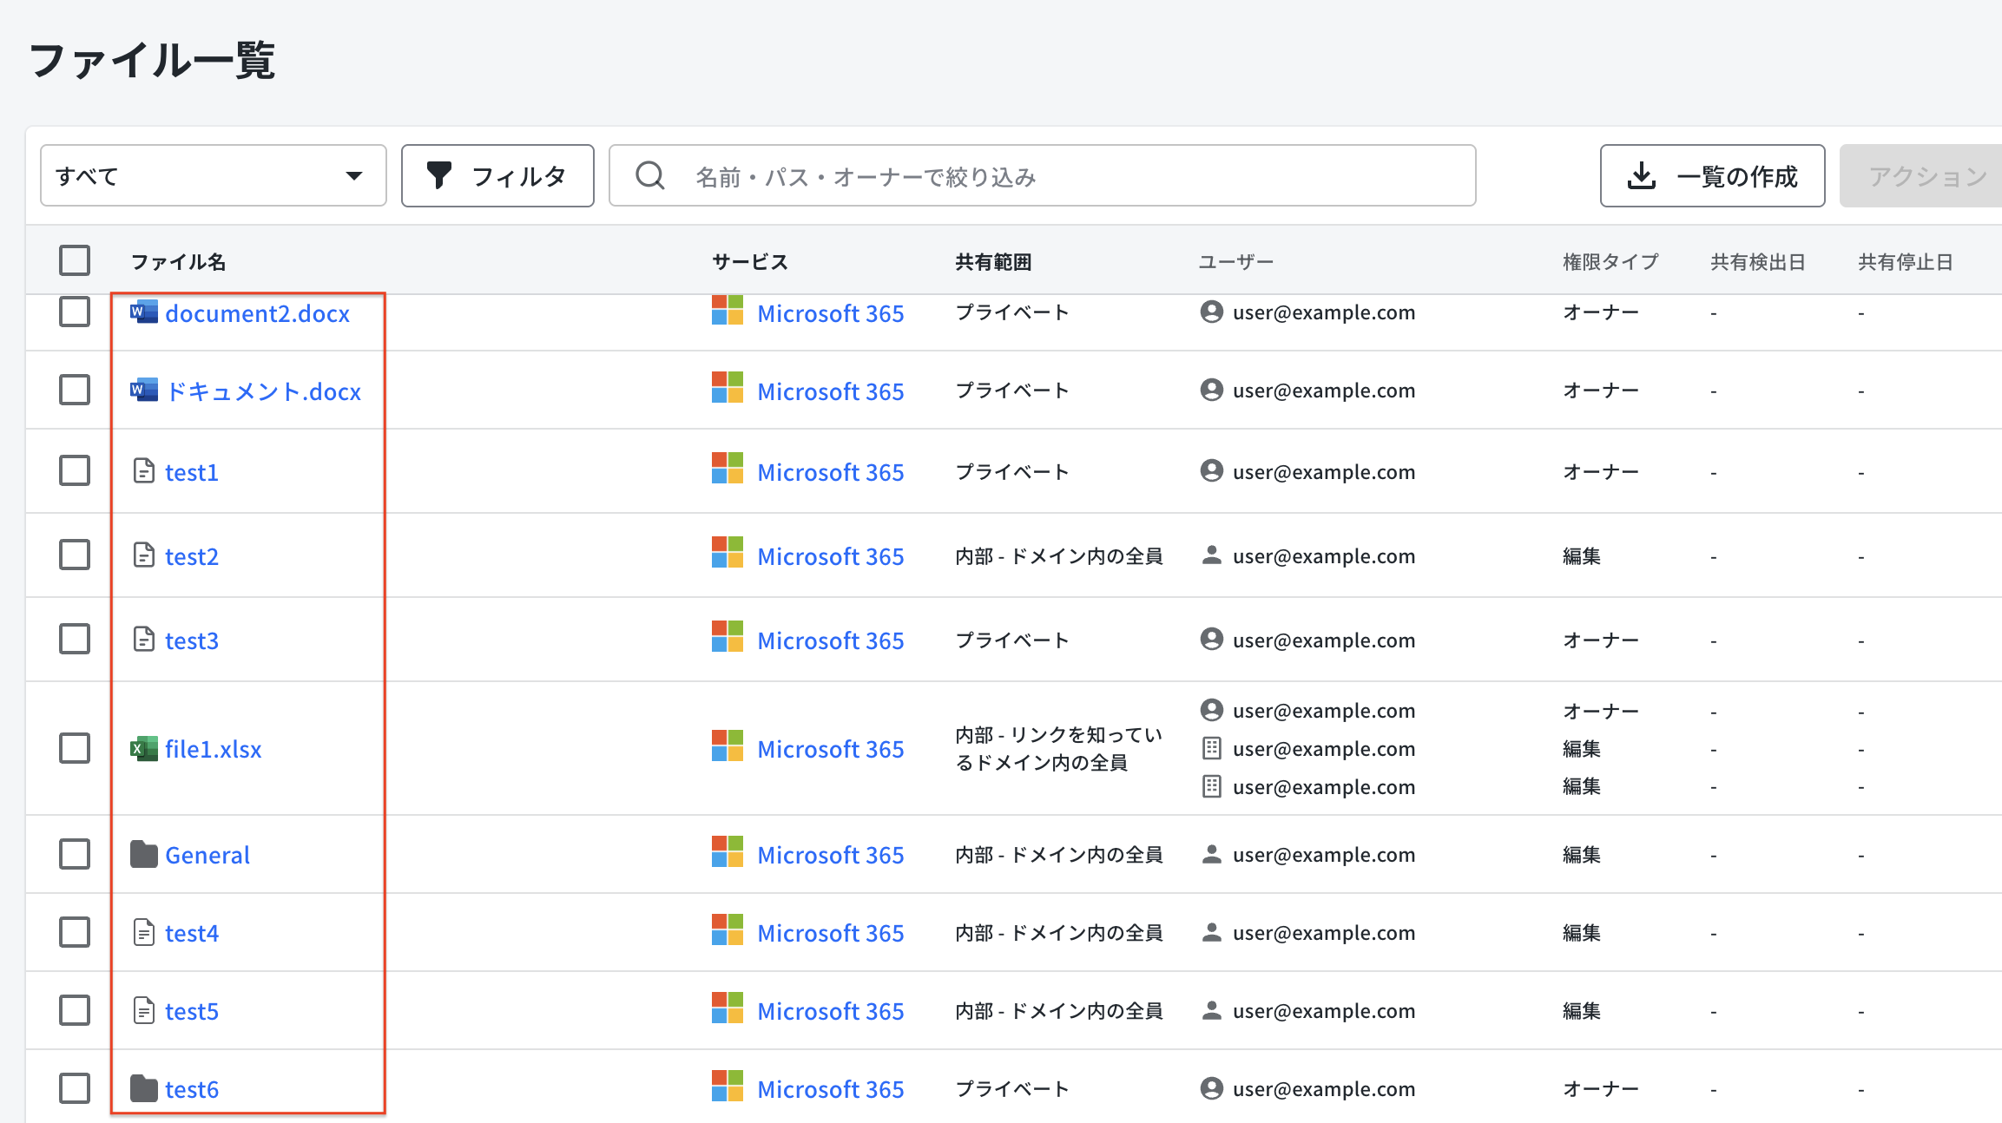The height and width of the screenshot is (1123, 2002).
Task: Click the file icon beside test3
Action: [144, 639]
